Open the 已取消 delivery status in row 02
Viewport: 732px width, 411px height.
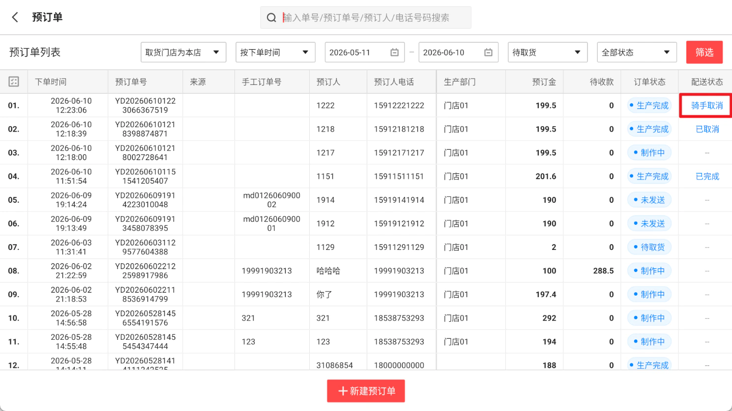pyautogui.click(x=707, y=129)
